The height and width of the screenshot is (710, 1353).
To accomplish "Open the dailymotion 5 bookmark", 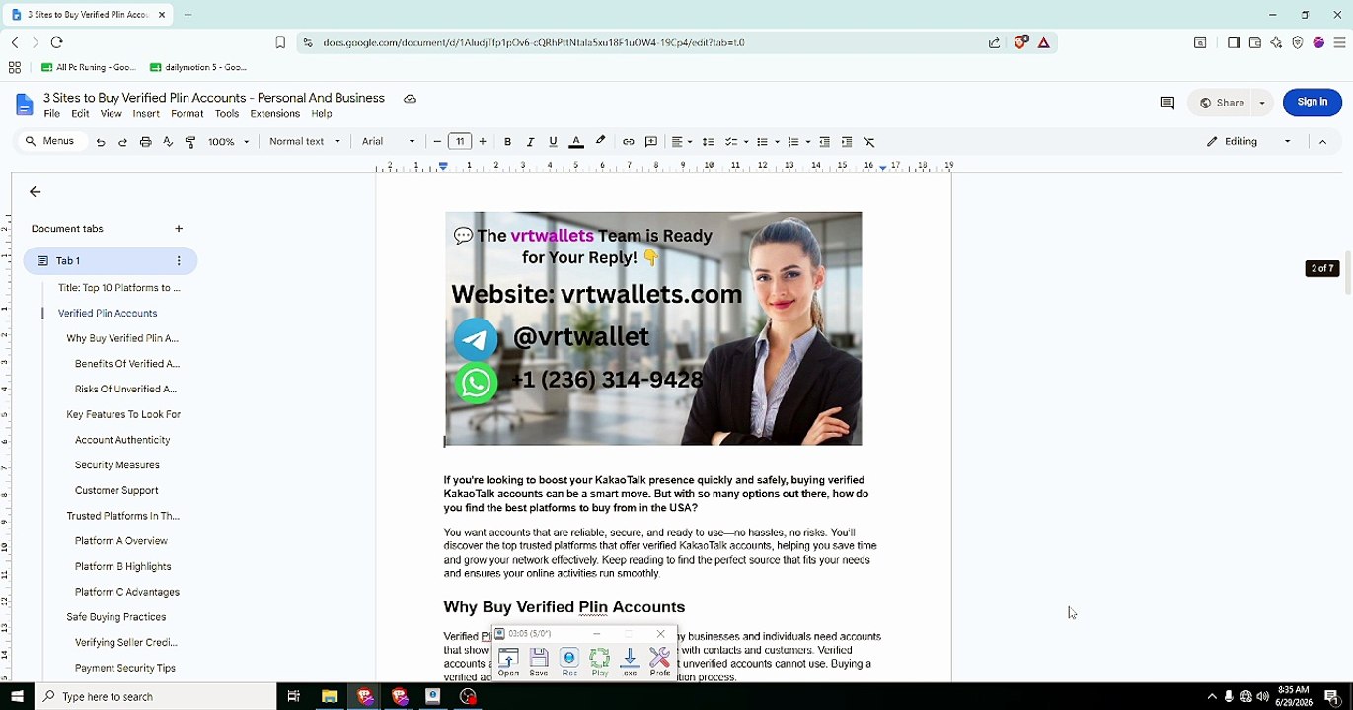I will (198, 68).
